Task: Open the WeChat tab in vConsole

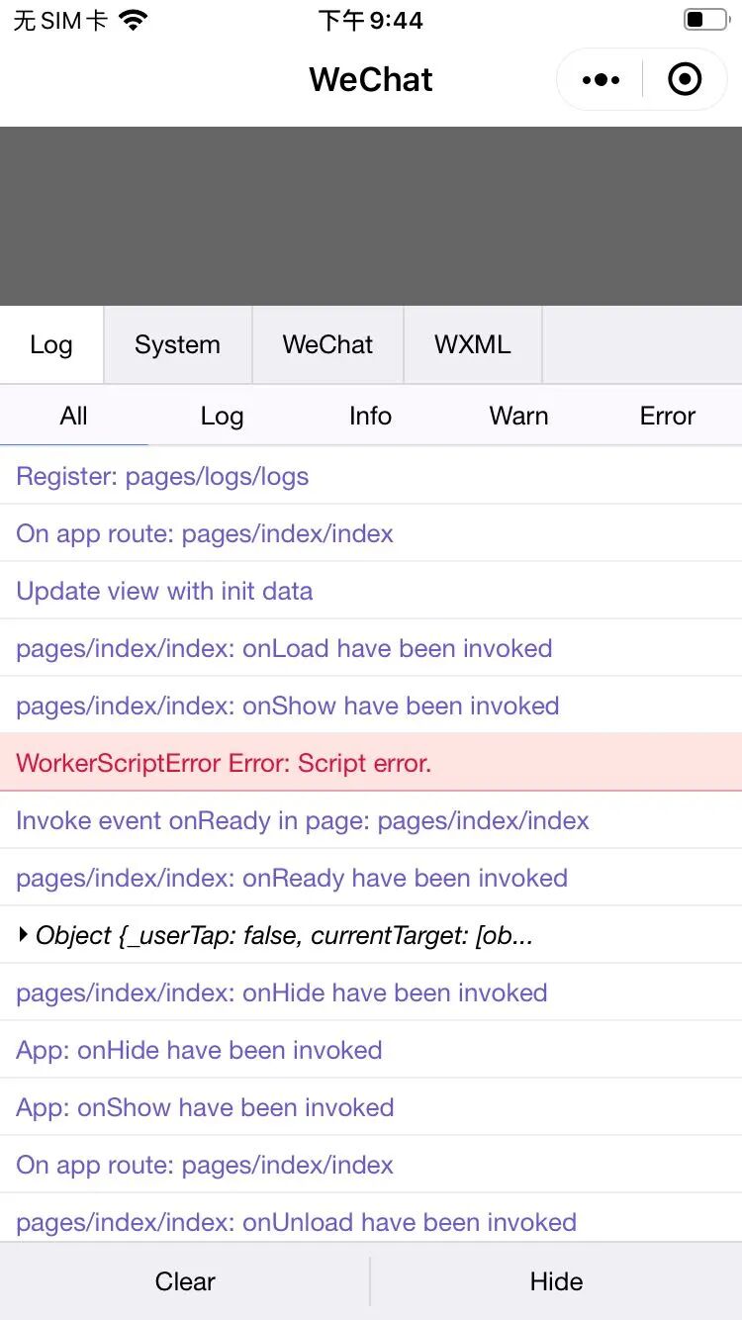Action: tap(327, 344)
